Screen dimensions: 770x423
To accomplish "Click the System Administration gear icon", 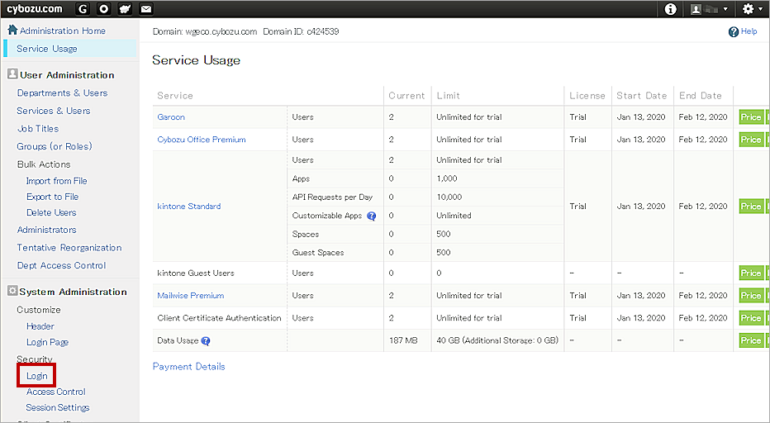I will tap(12, 291).
